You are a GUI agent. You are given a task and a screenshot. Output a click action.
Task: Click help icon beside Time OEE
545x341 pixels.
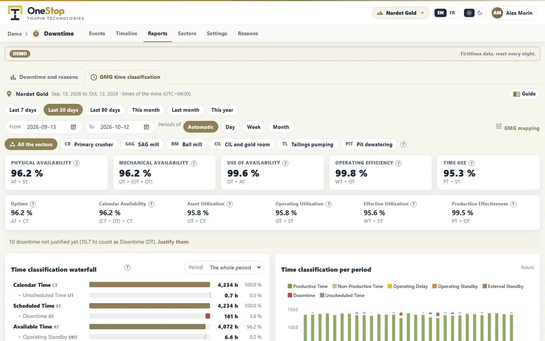coord(472,163)
